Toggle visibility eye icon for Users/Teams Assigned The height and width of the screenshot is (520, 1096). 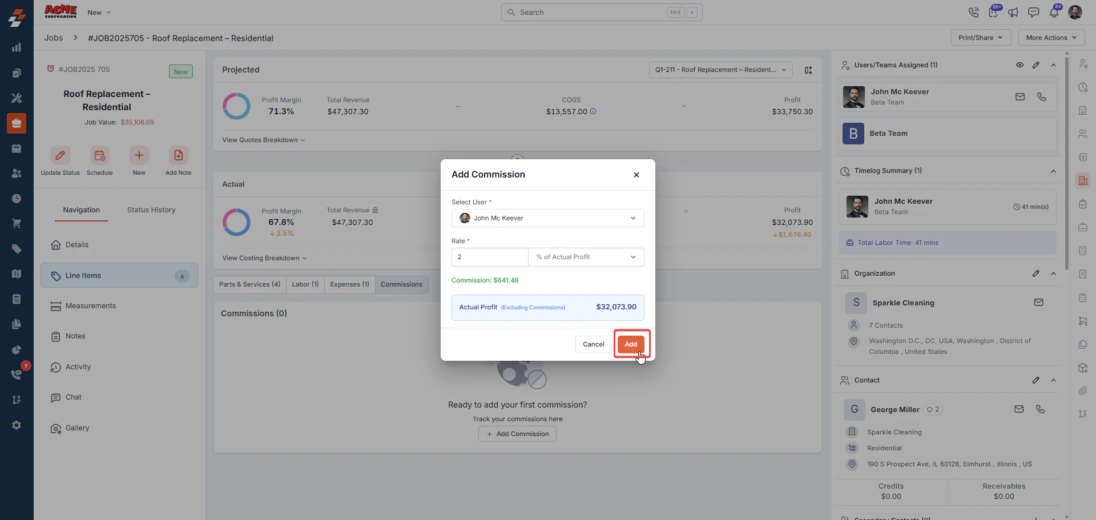[1020, 65]
